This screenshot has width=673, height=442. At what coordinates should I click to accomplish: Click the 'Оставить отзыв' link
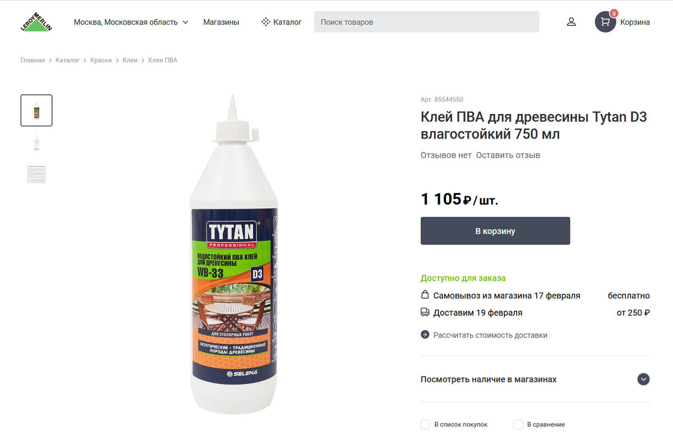[x=508, y=155]
